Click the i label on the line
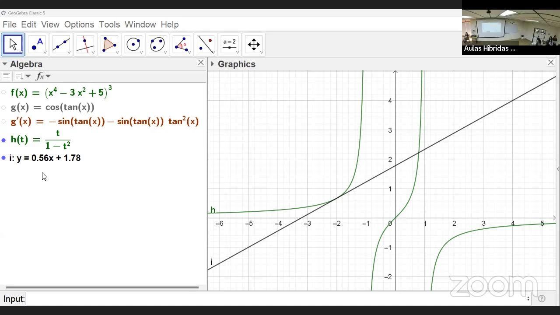560x315 pixels. [x=212, y=262]
